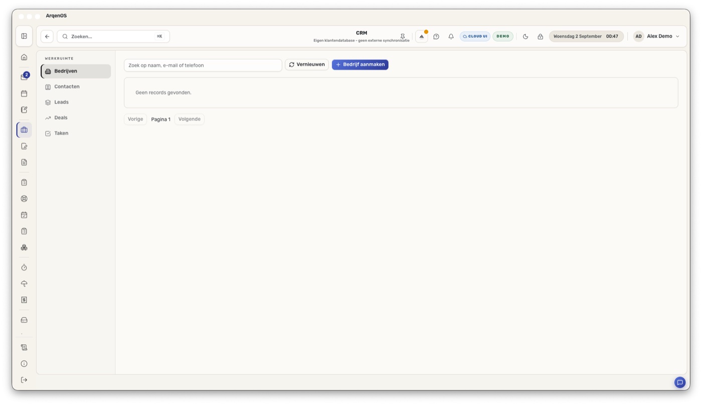Click the pin icon next to CRM title

[x=403, y=36]
